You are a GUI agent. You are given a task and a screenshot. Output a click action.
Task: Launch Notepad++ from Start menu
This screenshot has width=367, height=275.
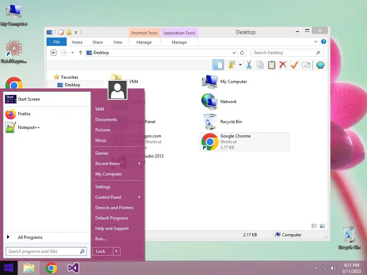pos(47,127)
